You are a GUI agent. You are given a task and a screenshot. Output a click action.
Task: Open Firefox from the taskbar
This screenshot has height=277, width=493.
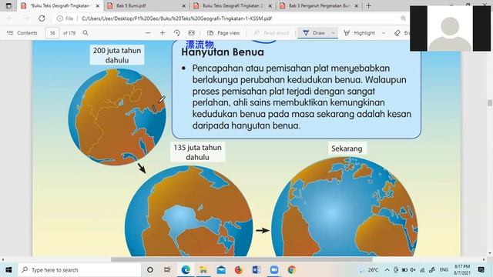point(239,270)
